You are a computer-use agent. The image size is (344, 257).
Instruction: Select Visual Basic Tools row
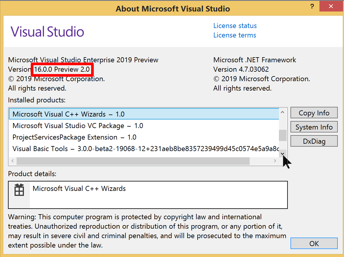pyautogui.click(x=144, y=149)
